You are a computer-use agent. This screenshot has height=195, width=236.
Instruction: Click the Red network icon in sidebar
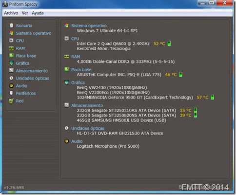coord(11,101)
